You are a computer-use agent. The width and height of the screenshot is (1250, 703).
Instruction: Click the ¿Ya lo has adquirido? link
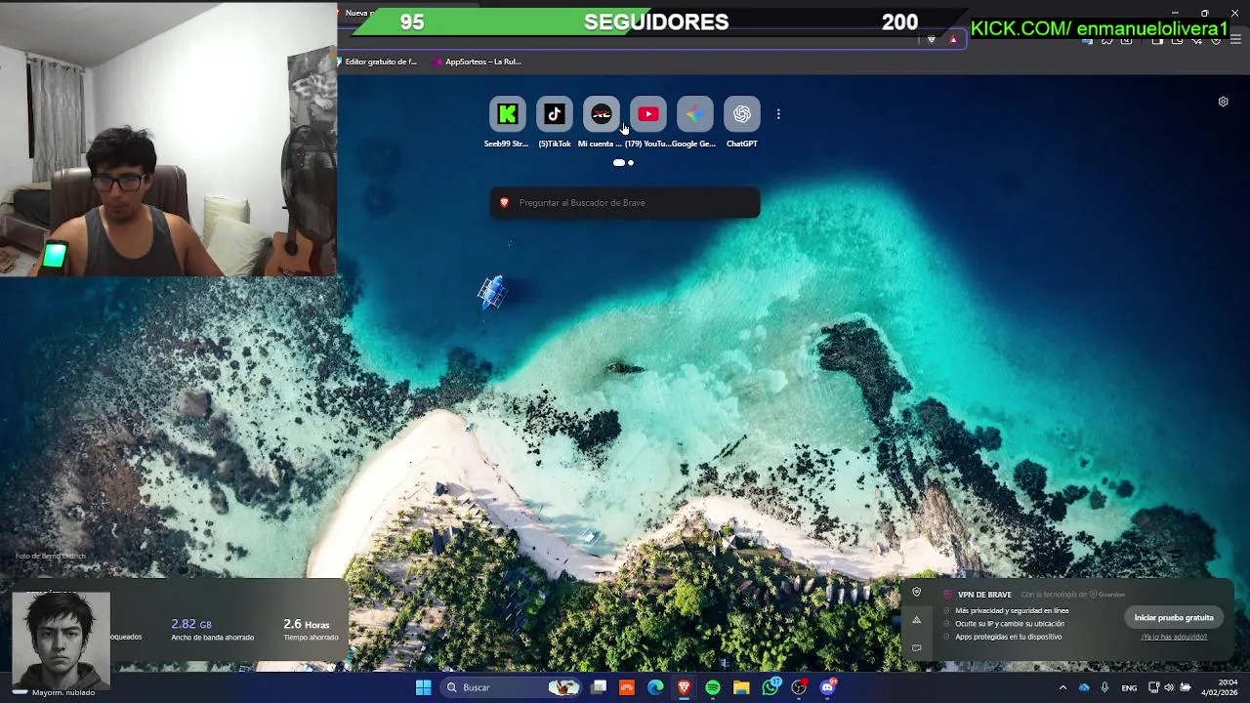tap(1174, 637)
